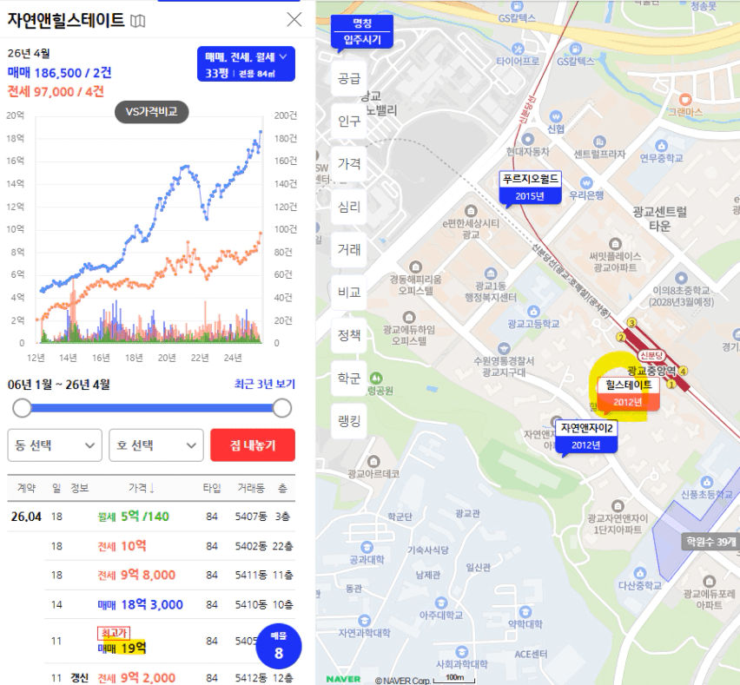The image size is (740, 685).
Task: Click the 광교에듀하임 오피스텔 icon
Action: (409, 317)
